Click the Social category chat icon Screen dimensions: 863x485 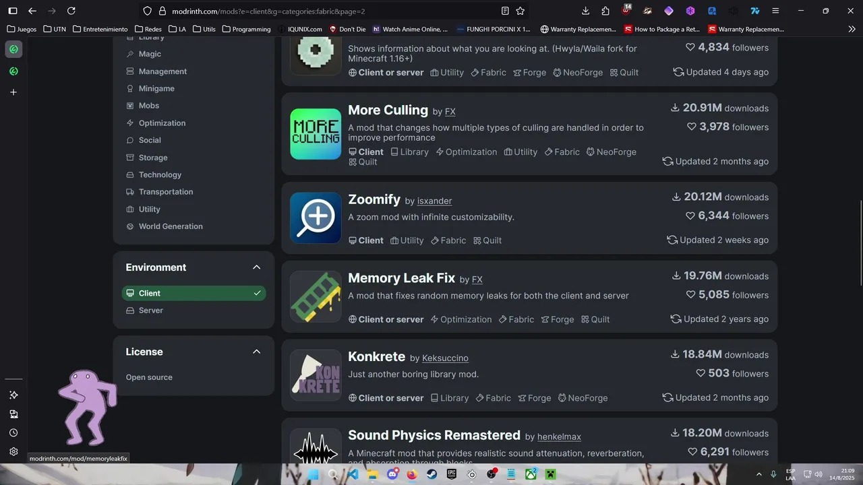coord(130,140)
